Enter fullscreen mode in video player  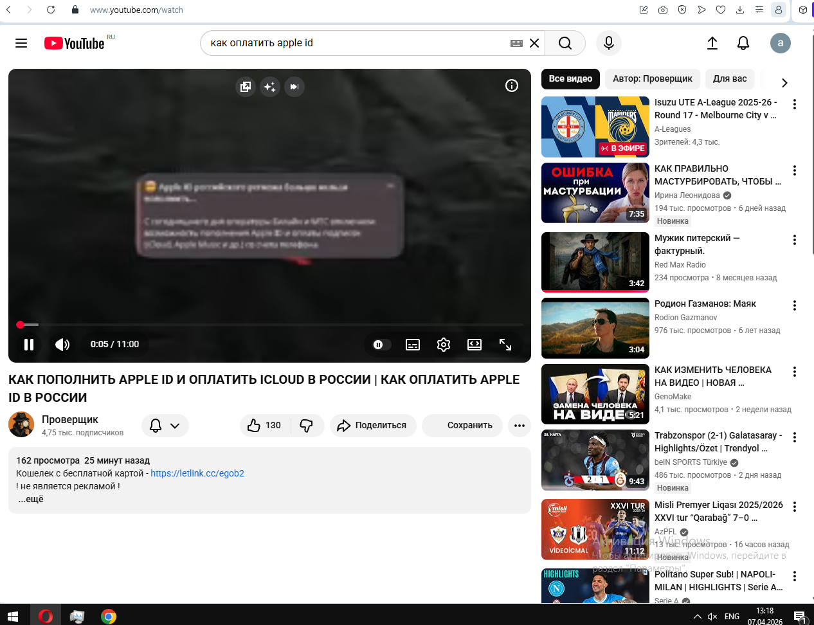[x=505, y=345]
